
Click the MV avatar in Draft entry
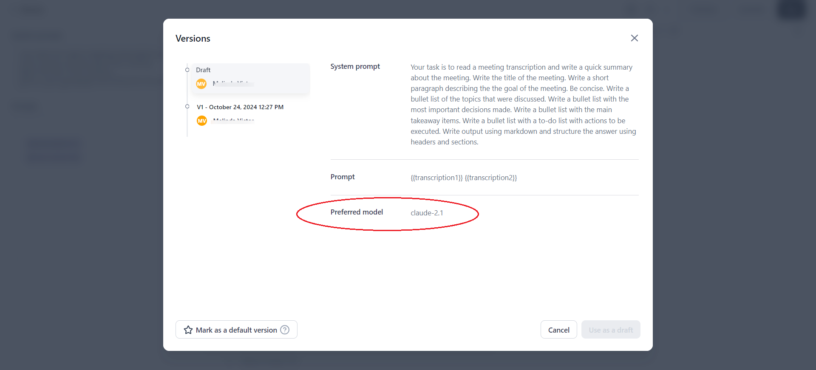[201, 84]
